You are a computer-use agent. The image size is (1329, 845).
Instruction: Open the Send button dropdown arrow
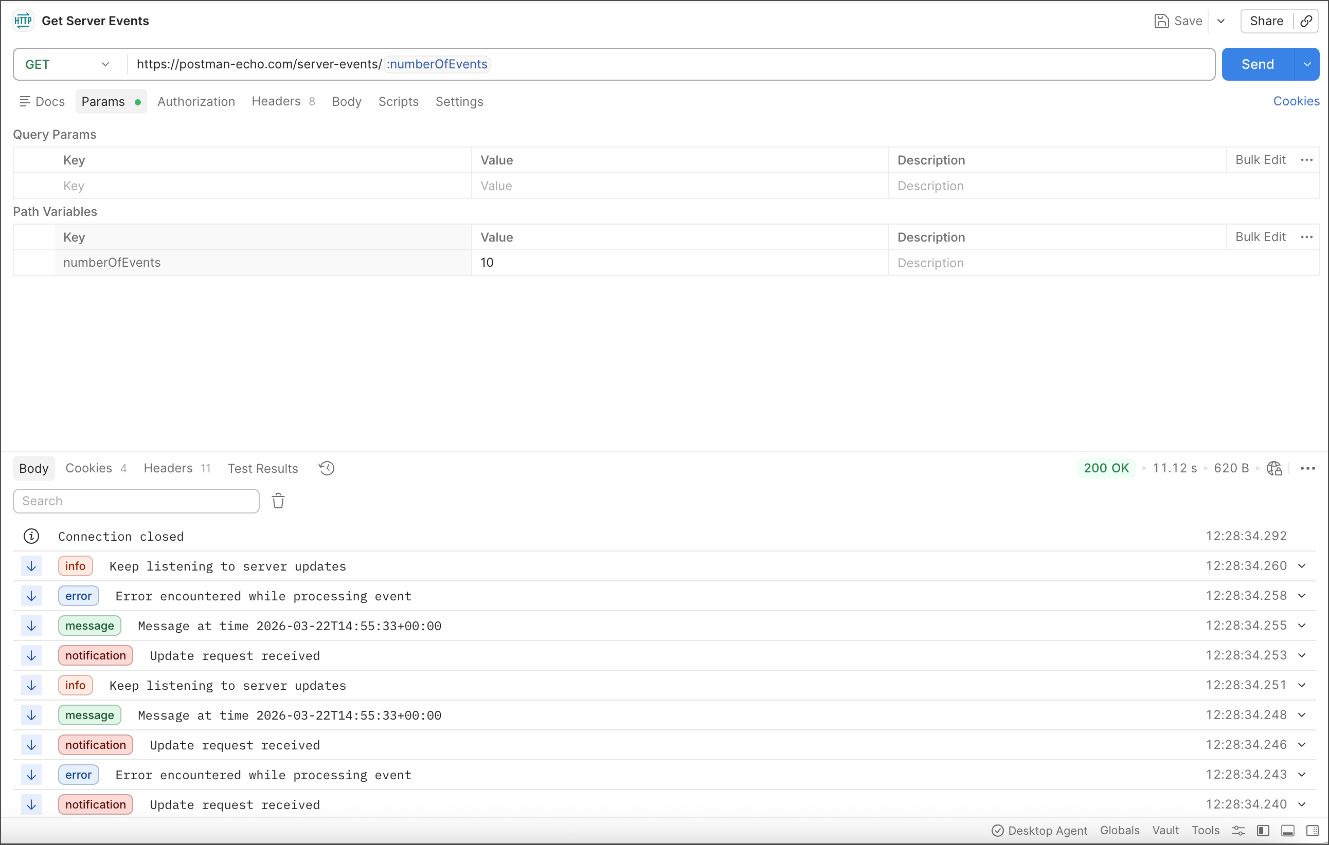[1306, 65]
